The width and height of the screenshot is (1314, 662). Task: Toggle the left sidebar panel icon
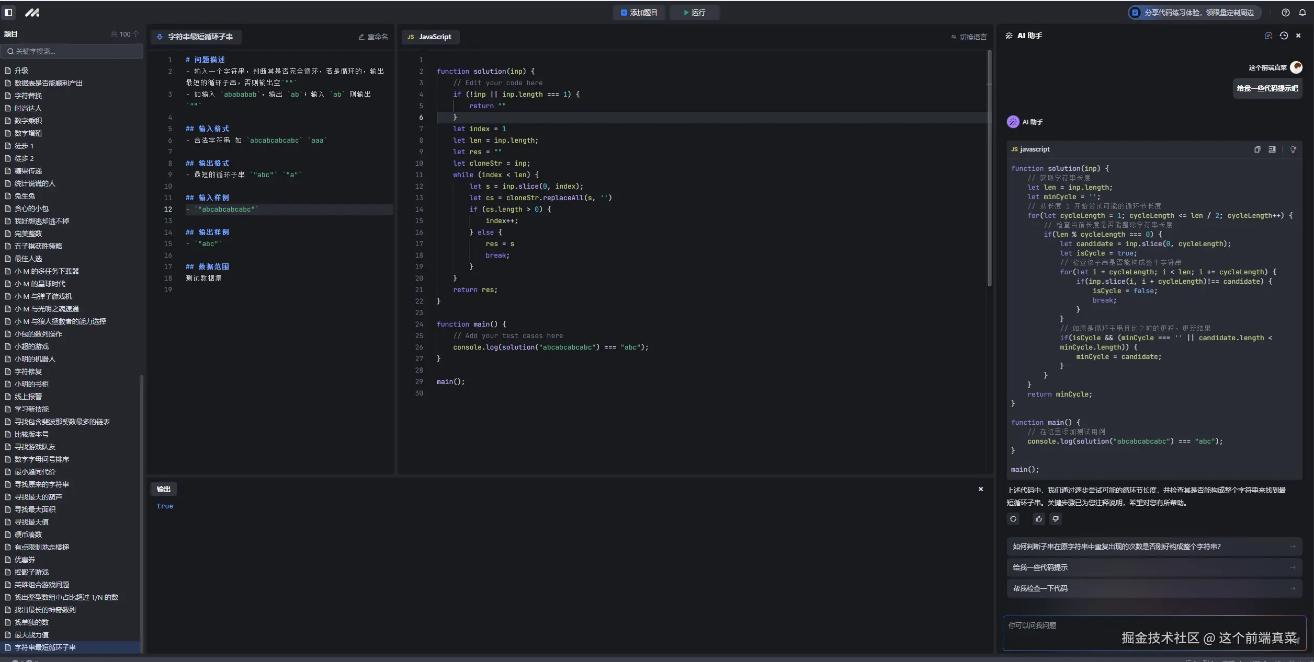(x=8, y=13)
